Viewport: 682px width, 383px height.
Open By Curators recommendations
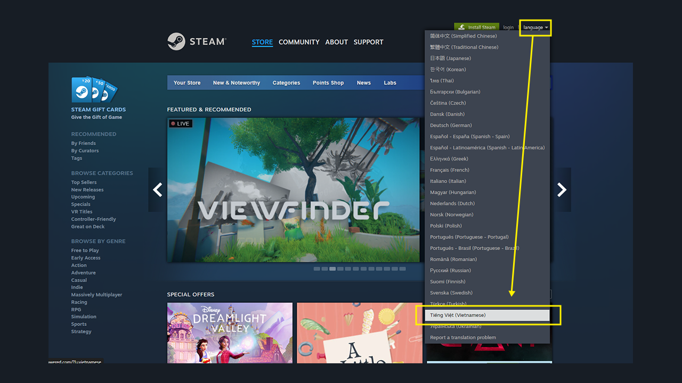[85, 151]
